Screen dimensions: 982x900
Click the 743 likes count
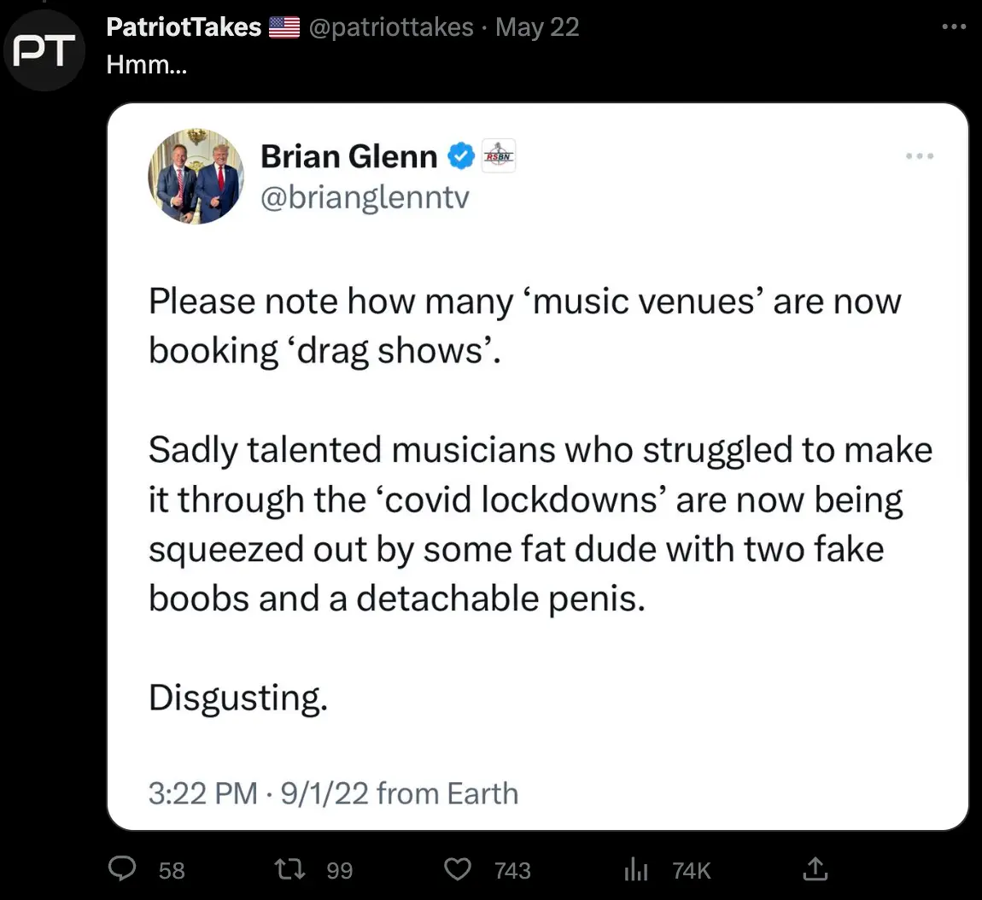pos(512,869)
